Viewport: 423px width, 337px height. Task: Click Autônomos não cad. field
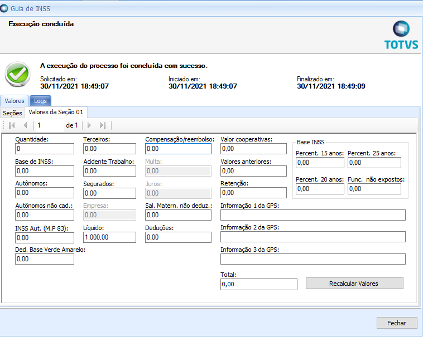[45, 215]
